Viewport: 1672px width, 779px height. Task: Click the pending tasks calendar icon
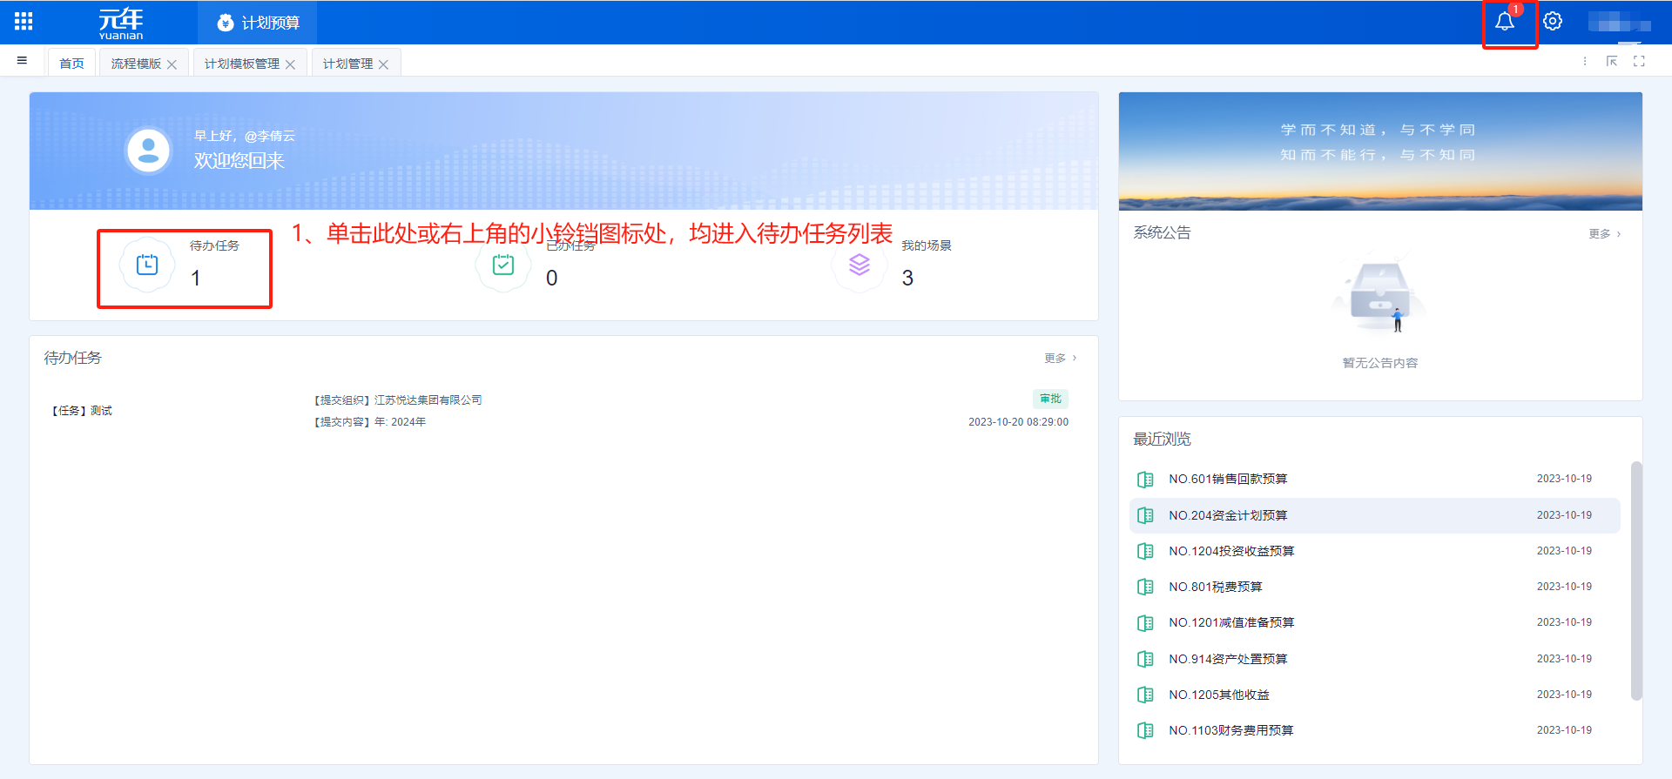click(x=147, y=265)
